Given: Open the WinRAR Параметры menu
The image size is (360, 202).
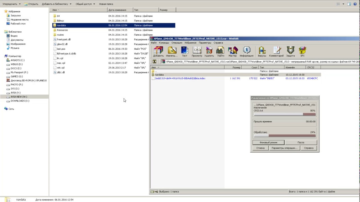Looking at the screenshot, I should [x=205, y=43].
